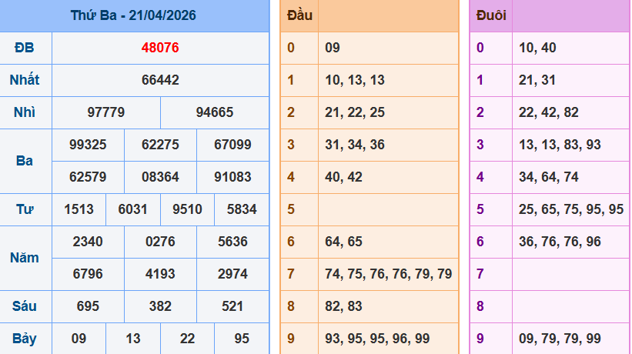632x354 pixels.
Task: Select first prize number 66442
Action: tap(160, 80)
